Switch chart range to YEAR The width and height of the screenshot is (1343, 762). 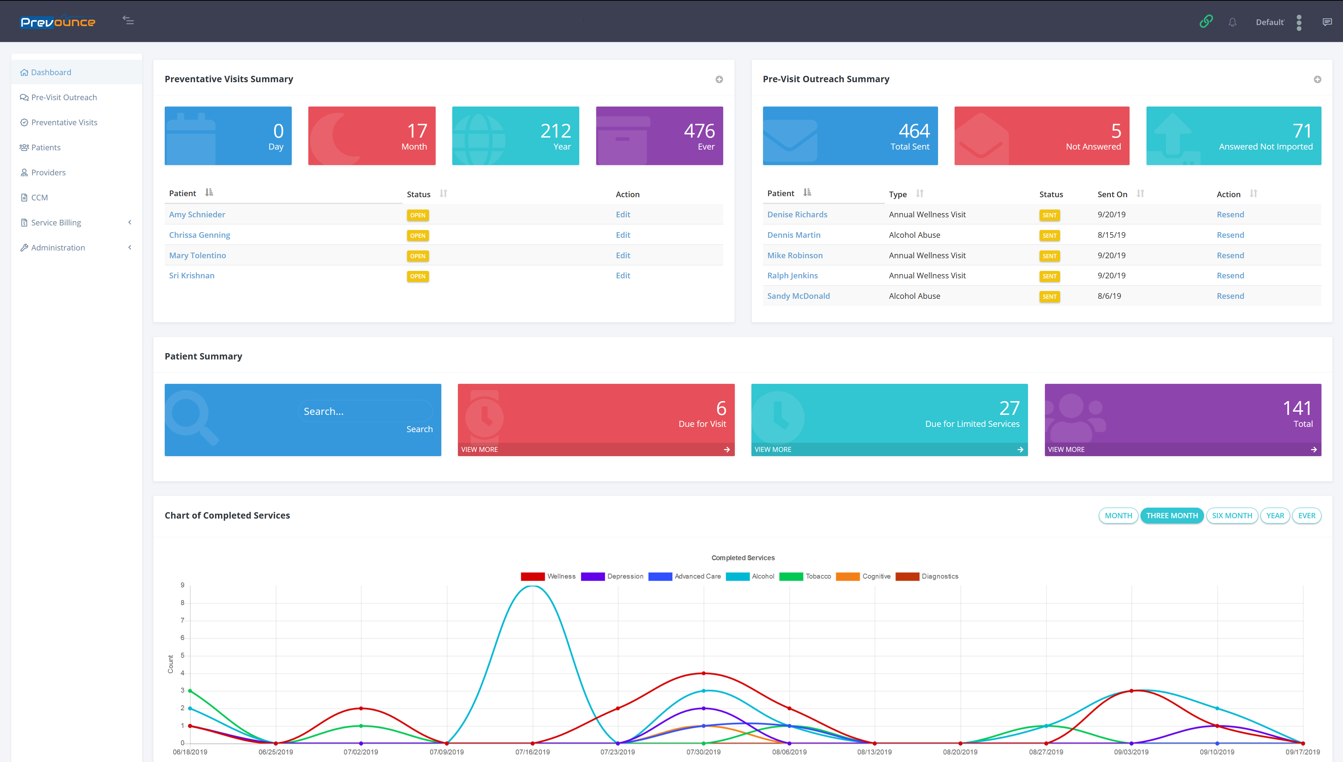pos(1275,515)
